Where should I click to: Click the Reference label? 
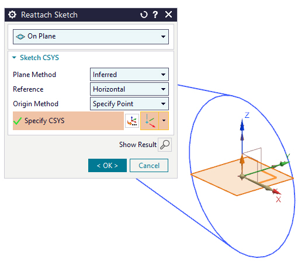(x=28, y=89)
